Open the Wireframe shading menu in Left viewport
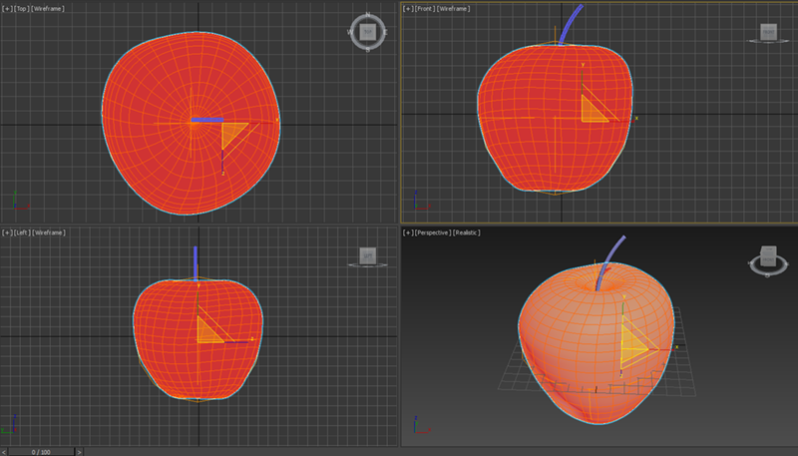Viewport: 798px width, 456px height. point(49,232)
